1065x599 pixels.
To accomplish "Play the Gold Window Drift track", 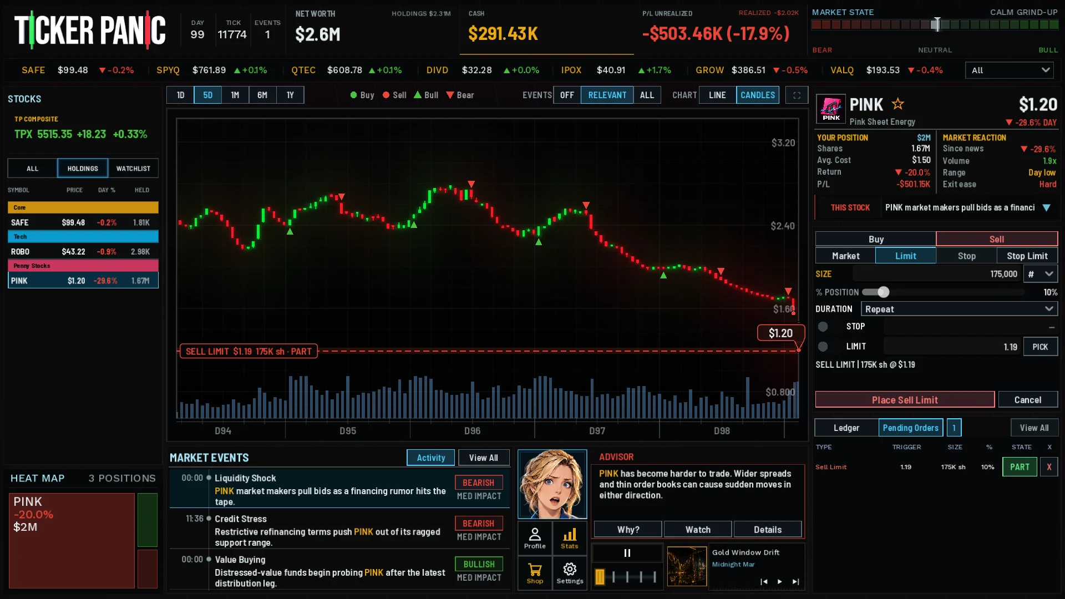I will coord(779,581).
